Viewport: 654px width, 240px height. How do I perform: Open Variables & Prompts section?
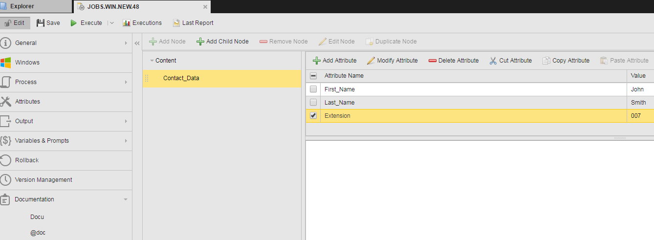click(66, 141)
